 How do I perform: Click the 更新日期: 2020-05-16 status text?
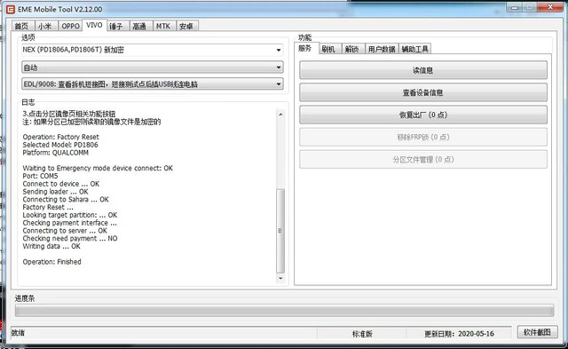coord(459,333)
